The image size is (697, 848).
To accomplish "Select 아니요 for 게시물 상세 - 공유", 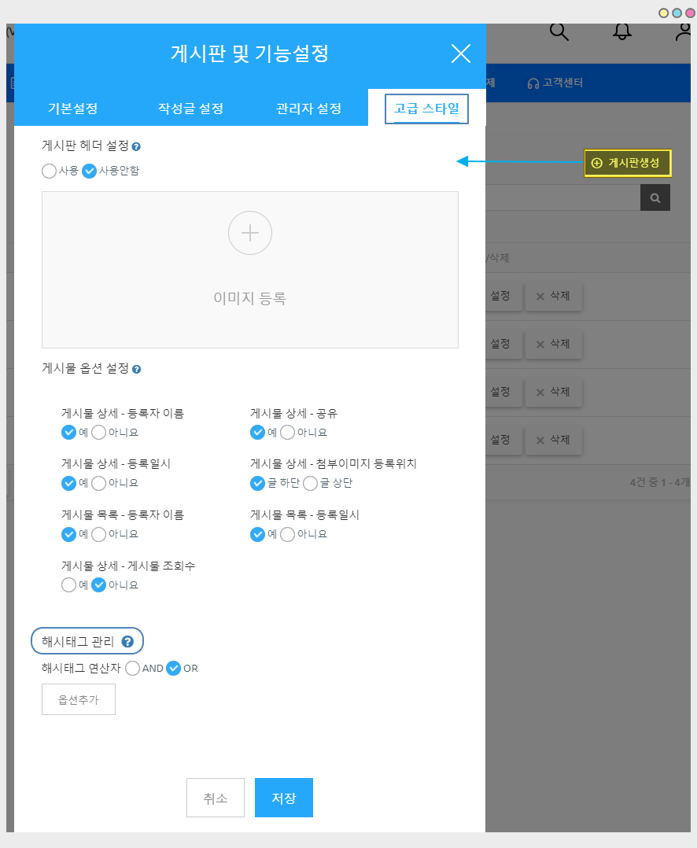I will point(288,433).
